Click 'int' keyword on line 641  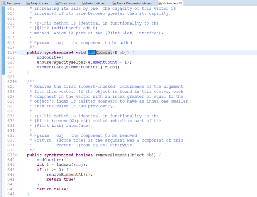pos(40,165)
